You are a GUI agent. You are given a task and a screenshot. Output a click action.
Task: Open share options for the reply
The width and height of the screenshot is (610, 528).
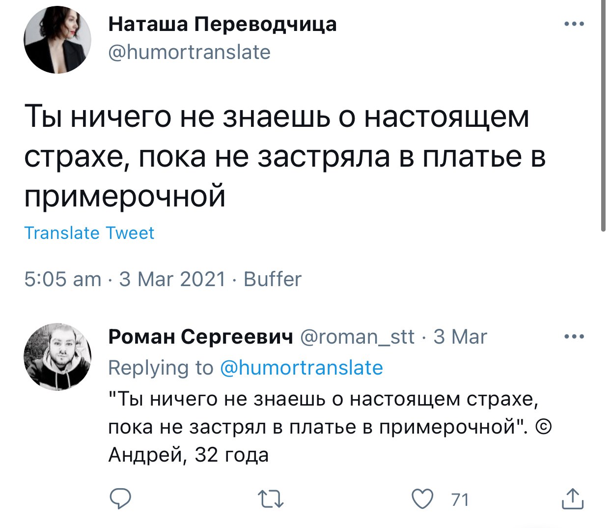(572, 499)
